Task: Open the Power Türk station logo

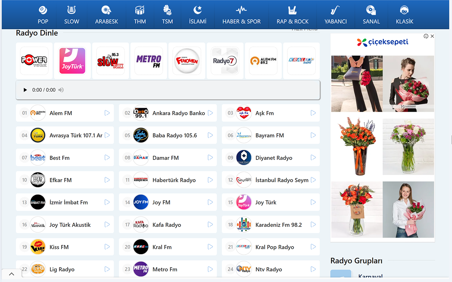Action: coord(34,61)
